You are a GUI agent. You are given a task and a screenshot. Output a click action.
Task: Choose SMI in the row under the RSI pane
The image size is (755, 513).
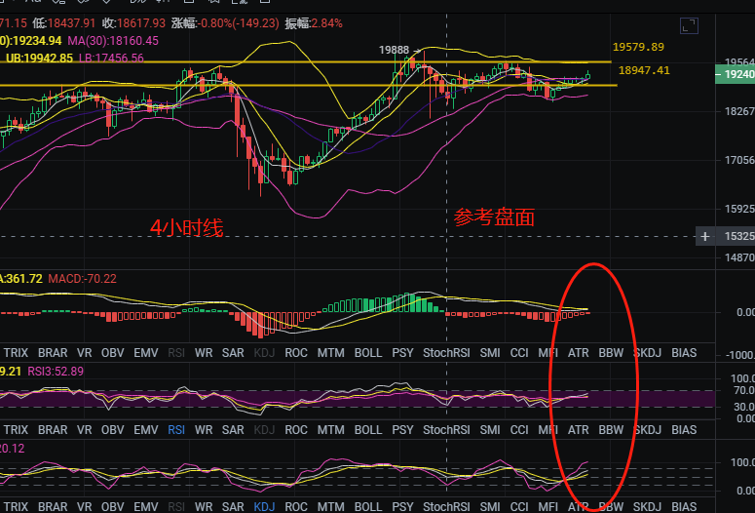click(490, 430)
